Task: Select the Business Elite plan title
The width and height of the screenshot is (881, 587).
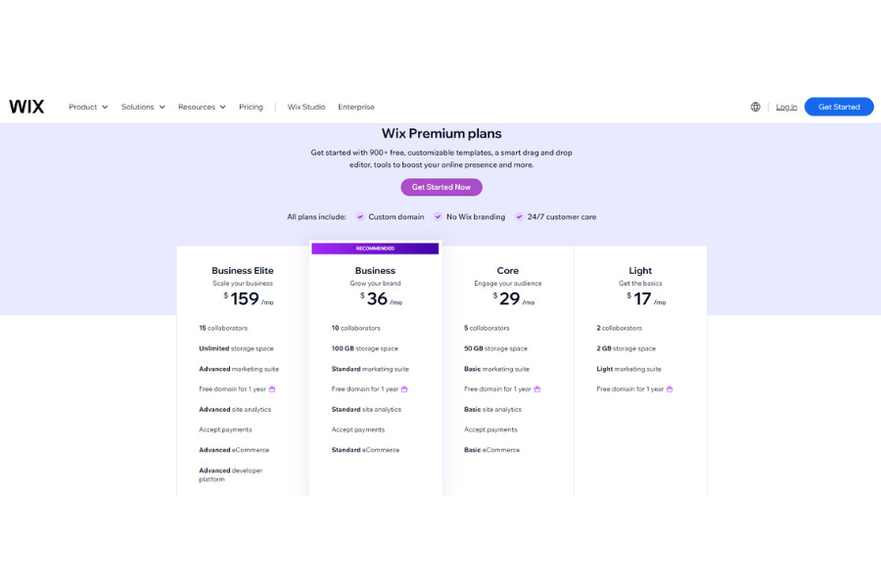Action: (x=243, y=271)
